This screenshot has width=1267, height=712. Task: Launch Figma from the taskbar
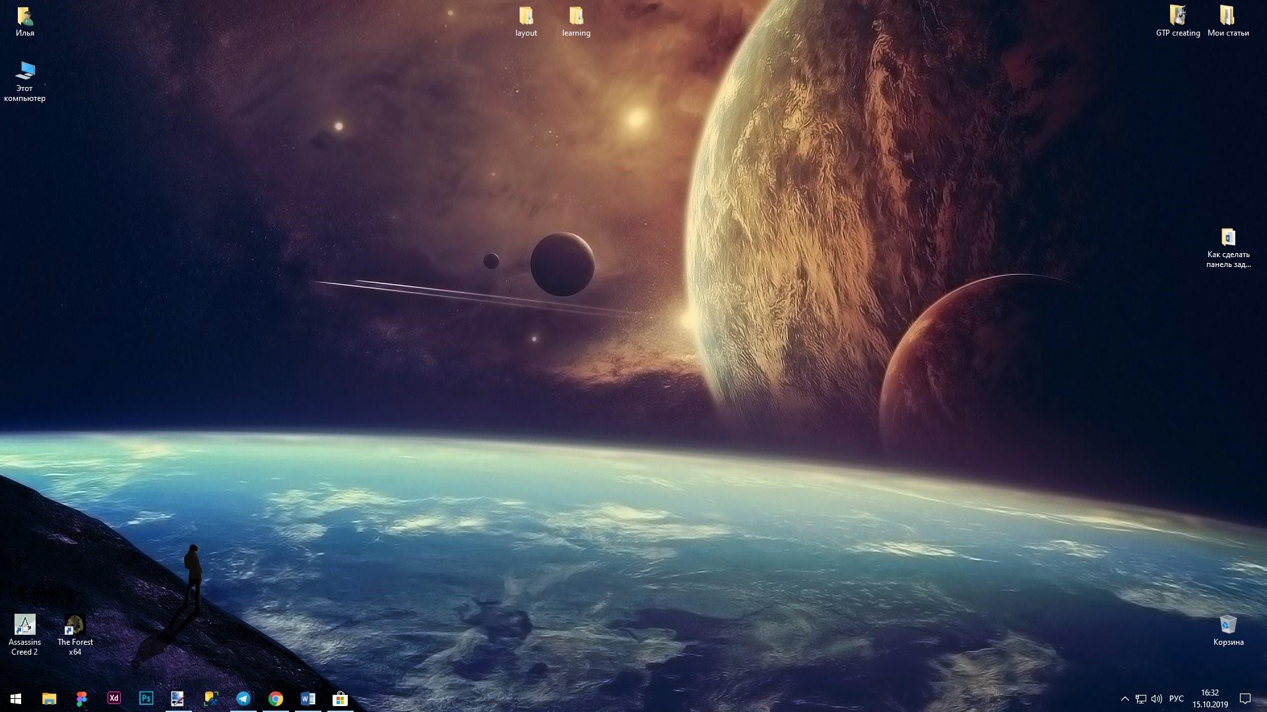tap(81, 698)
